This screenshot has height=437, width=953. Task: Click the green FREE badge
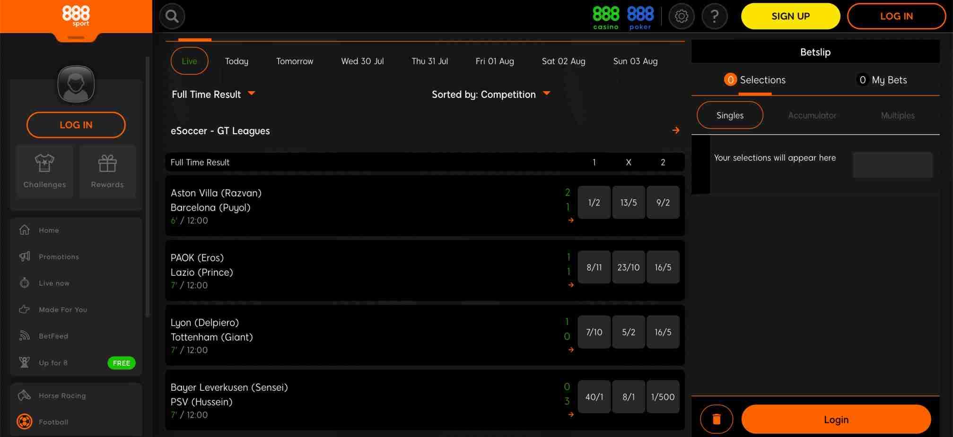point(122,363)
